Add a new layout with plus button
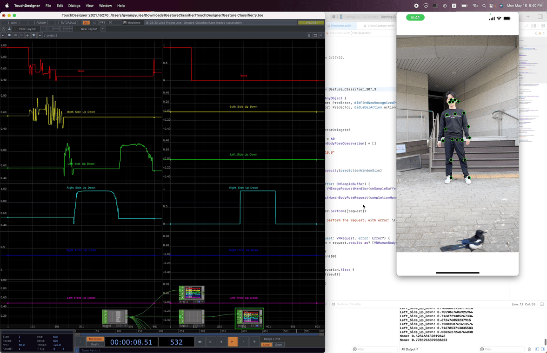547x353 pixels. (103, 29)
